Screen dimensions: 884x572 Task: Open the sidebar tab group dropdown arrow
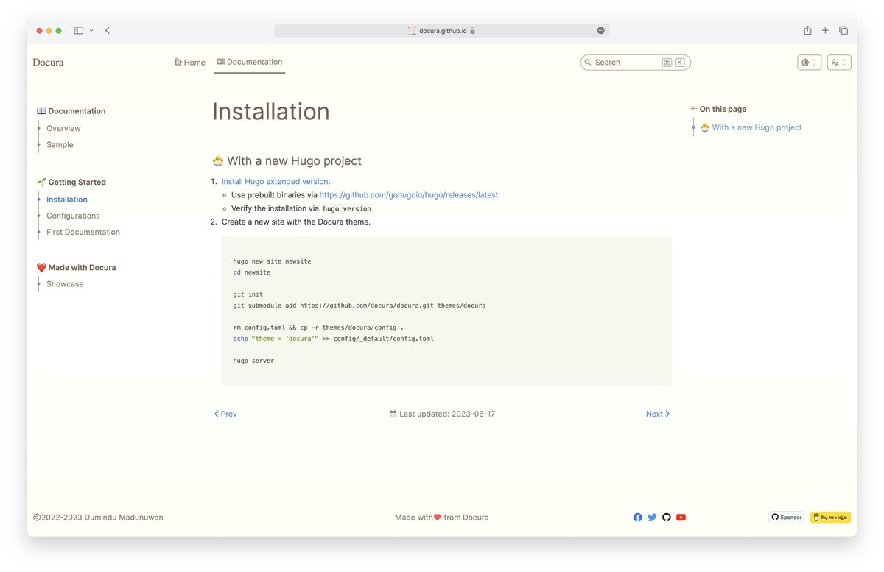[91, 30]
